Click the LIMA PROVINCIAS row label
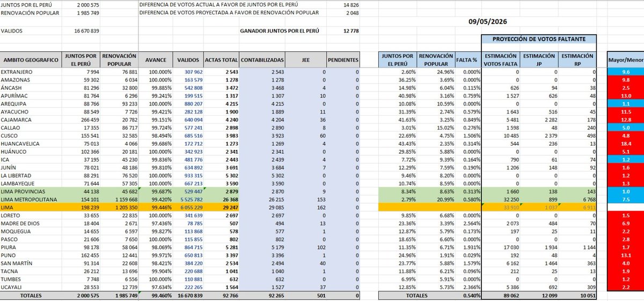The image size is (644, 301). (x=23, y=192)
